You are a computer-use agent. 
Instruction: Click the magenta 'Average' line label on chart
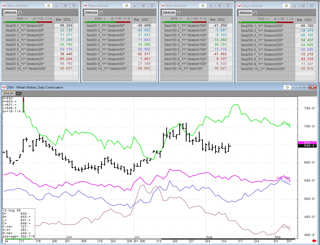(283, 178)
